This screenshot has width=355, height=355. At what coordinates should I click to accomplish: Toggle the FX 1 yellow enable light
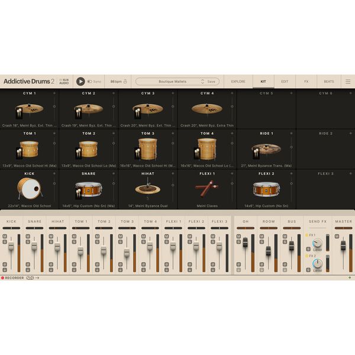coord(307,235)
